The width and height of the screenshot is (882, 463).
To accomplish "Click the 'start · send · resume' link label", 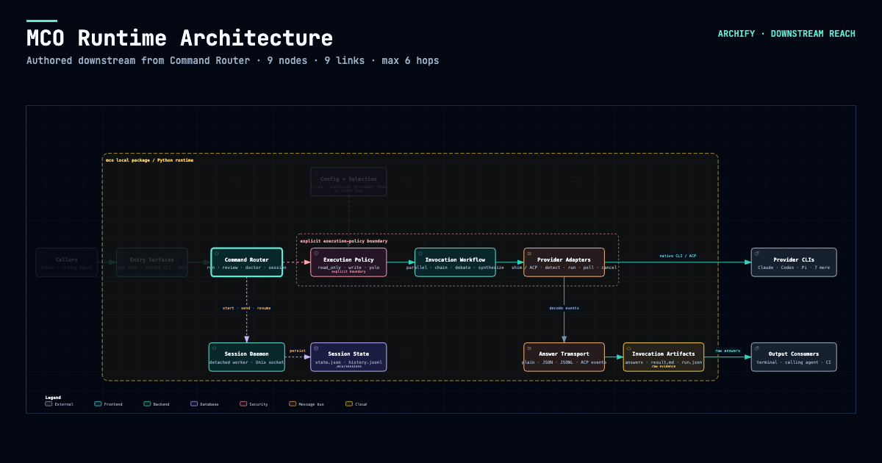I will pyautogui.click(x=246, y=308).
